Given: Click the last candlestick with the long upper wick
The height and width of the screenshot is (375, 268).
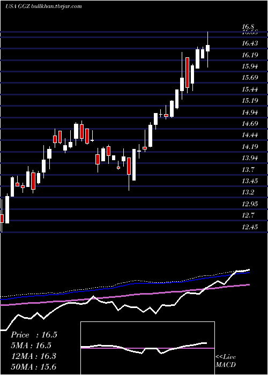Looking at the screenshot, I should [208, 48].
